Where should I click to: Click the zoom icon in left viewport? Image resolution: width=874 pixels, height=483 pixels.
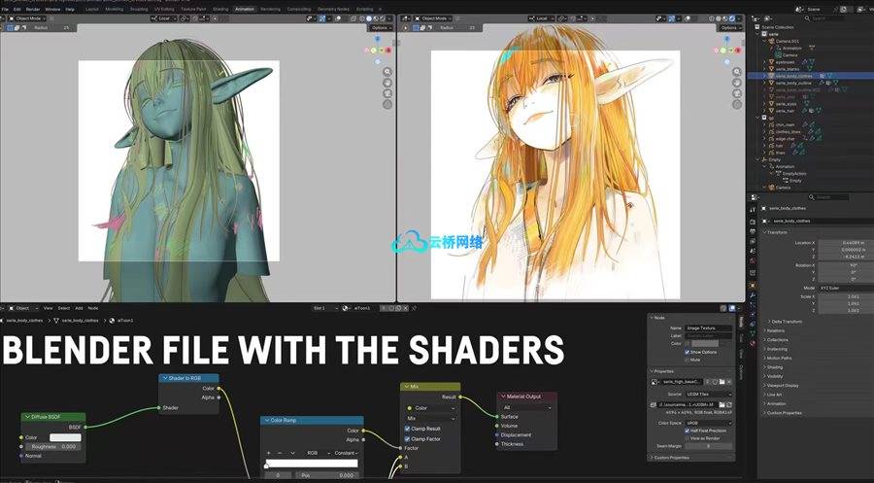(387, 72)
